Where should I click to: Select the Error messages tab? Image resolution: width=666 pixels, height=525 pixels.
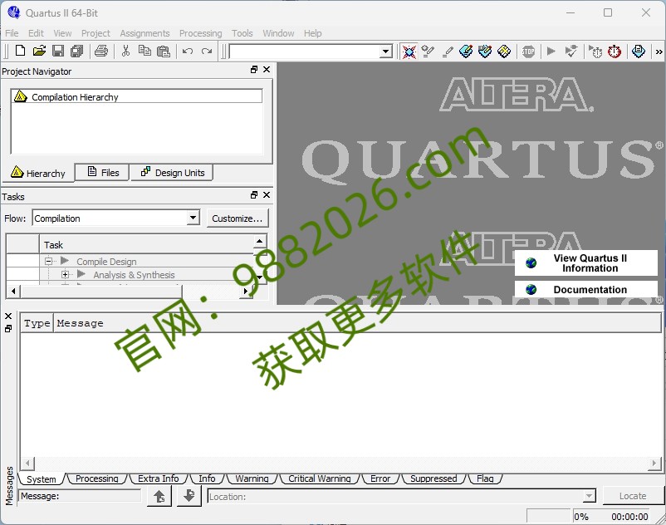[x=380, y=478]
